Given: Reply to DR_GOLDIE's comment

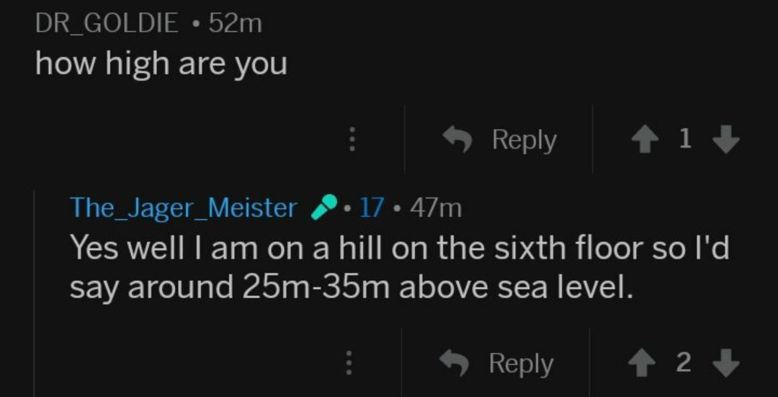Looking at the screenshot, I should coord(500,140).
